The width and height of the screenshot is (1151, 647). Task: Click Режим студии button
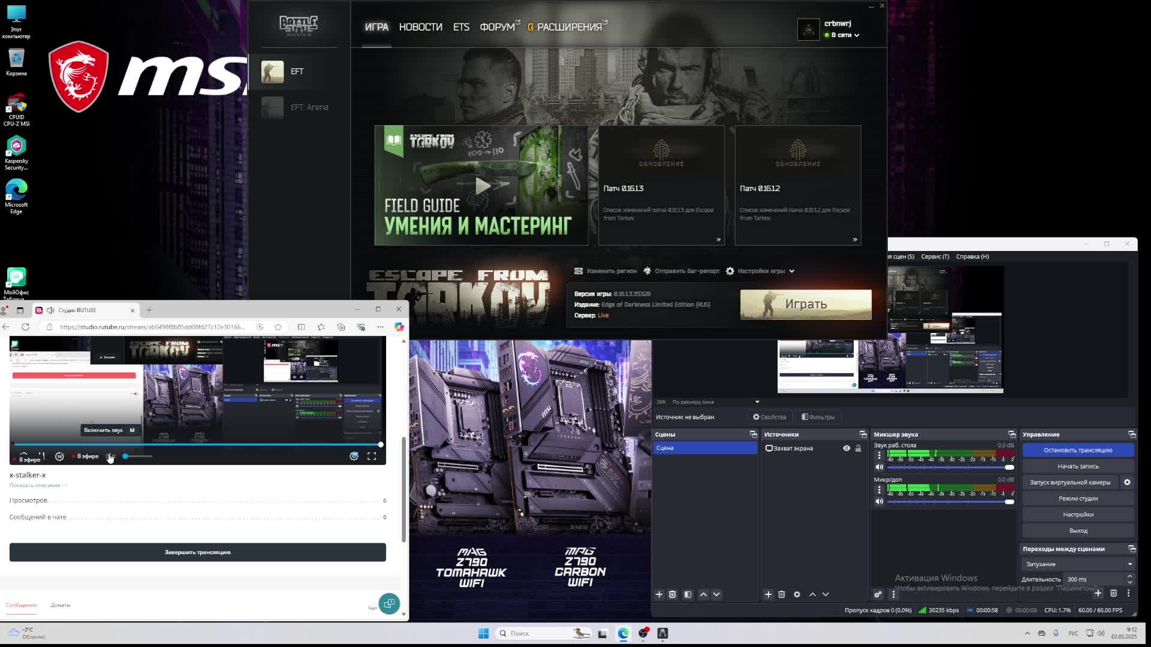pyautogui.click(x=1078, y=498)
